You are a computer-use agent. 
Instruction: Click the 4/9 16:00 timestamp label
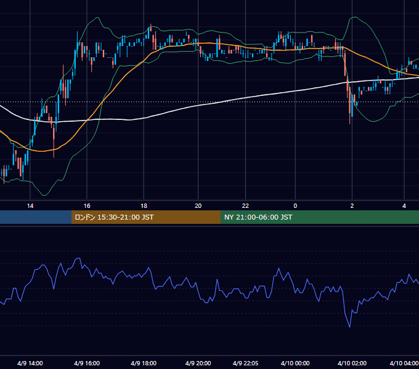coord(87,363)
